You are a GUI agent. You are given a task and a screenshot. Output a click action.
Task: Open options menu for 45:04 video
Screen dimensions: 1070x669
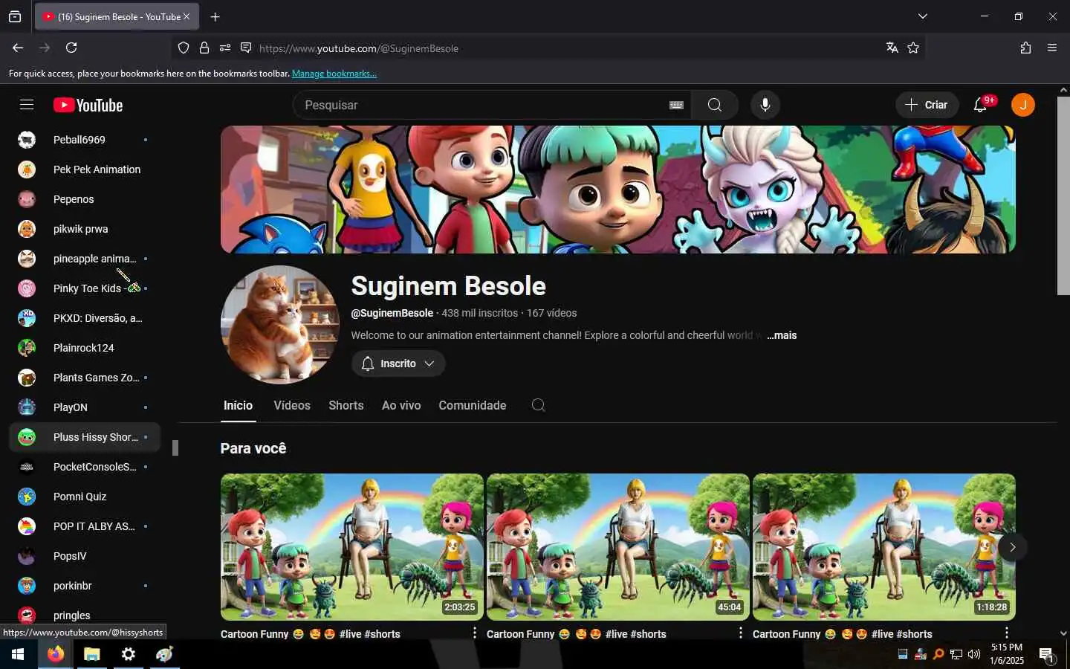740,633
